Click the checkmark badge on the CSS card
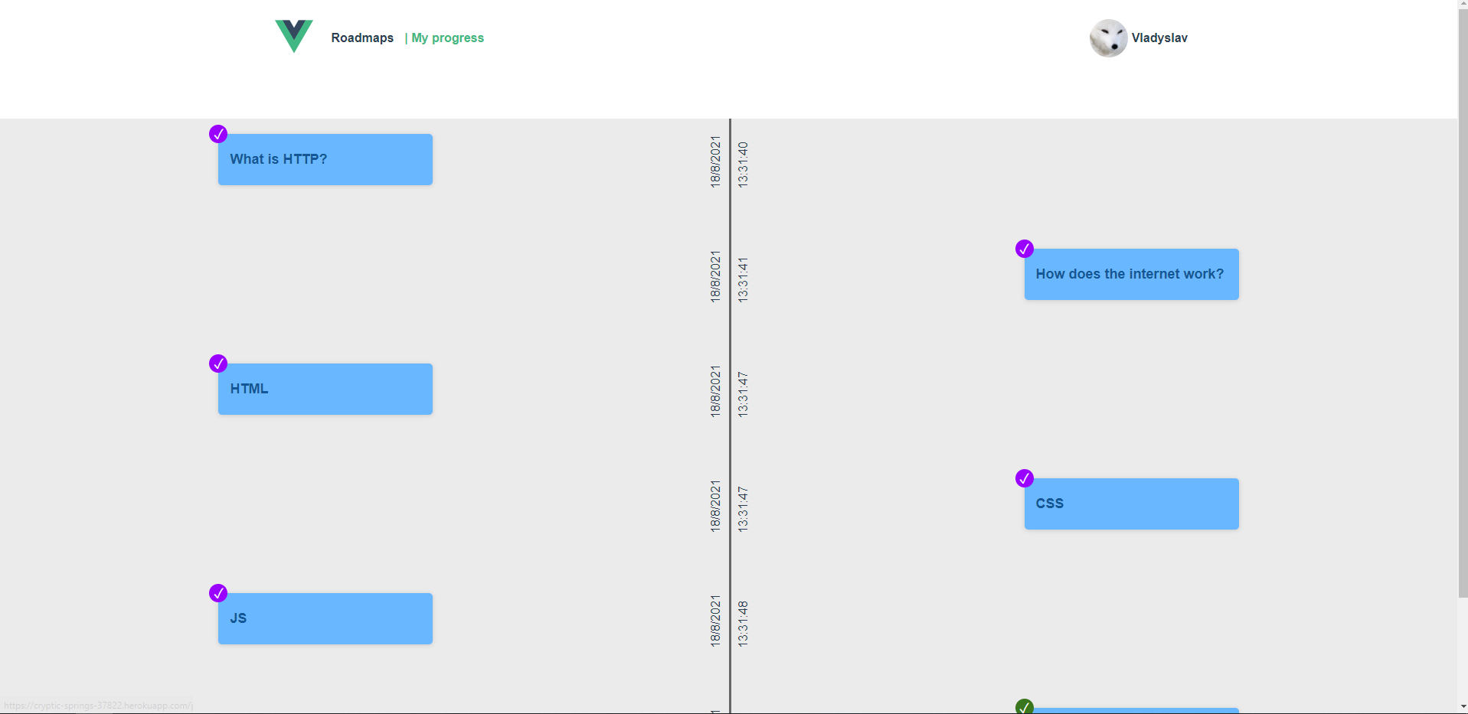The width and height of the screenshot is (1468, 714). 1025,478
